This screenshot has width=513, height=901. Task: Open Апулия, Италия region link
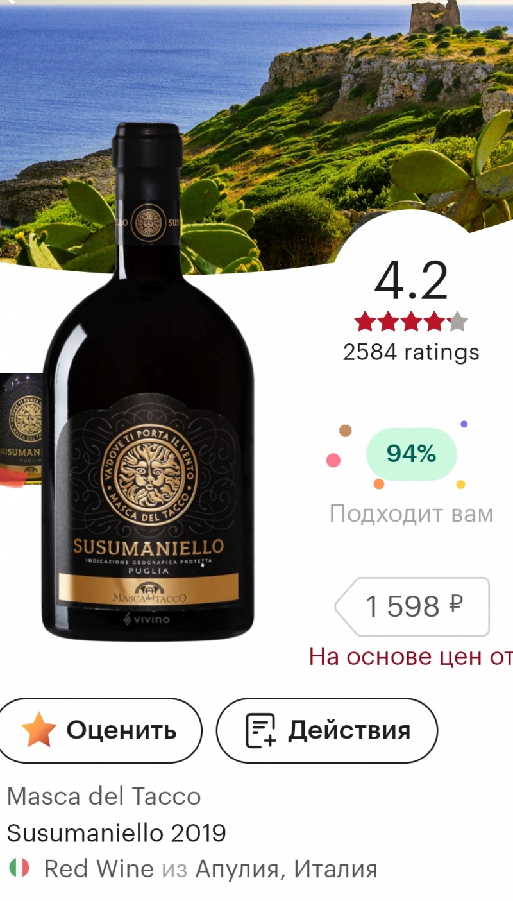pyautogui.click(x=286, y=870)
